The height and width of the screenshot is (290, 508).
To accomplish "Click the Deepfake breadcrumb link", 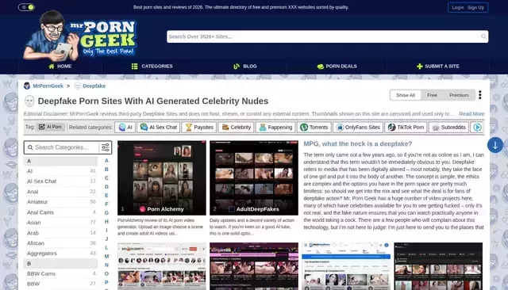I will (x=94, y=86).
